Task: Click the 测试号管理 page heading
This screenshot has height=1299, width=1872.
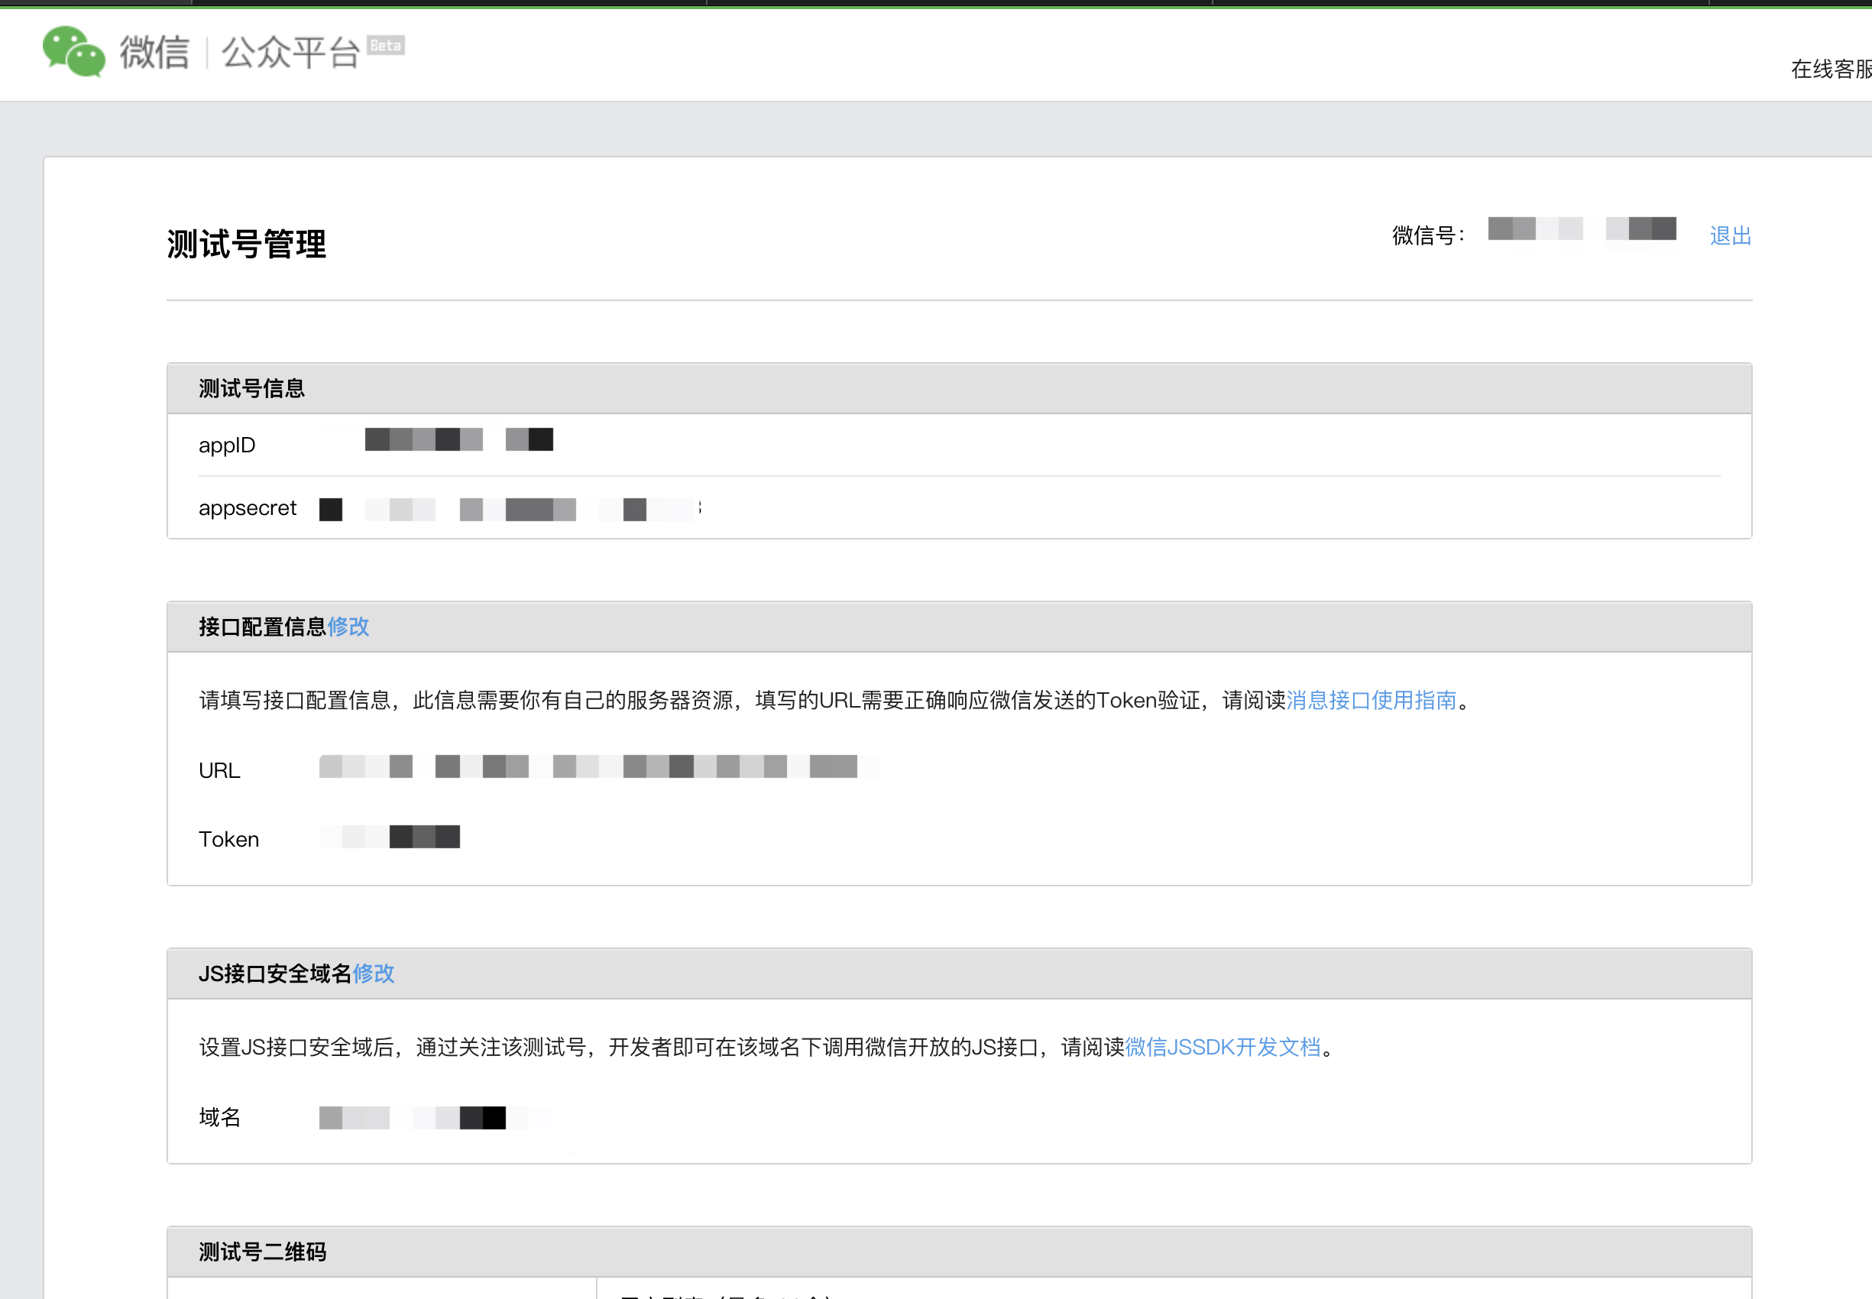Action: tap(247, 245)
